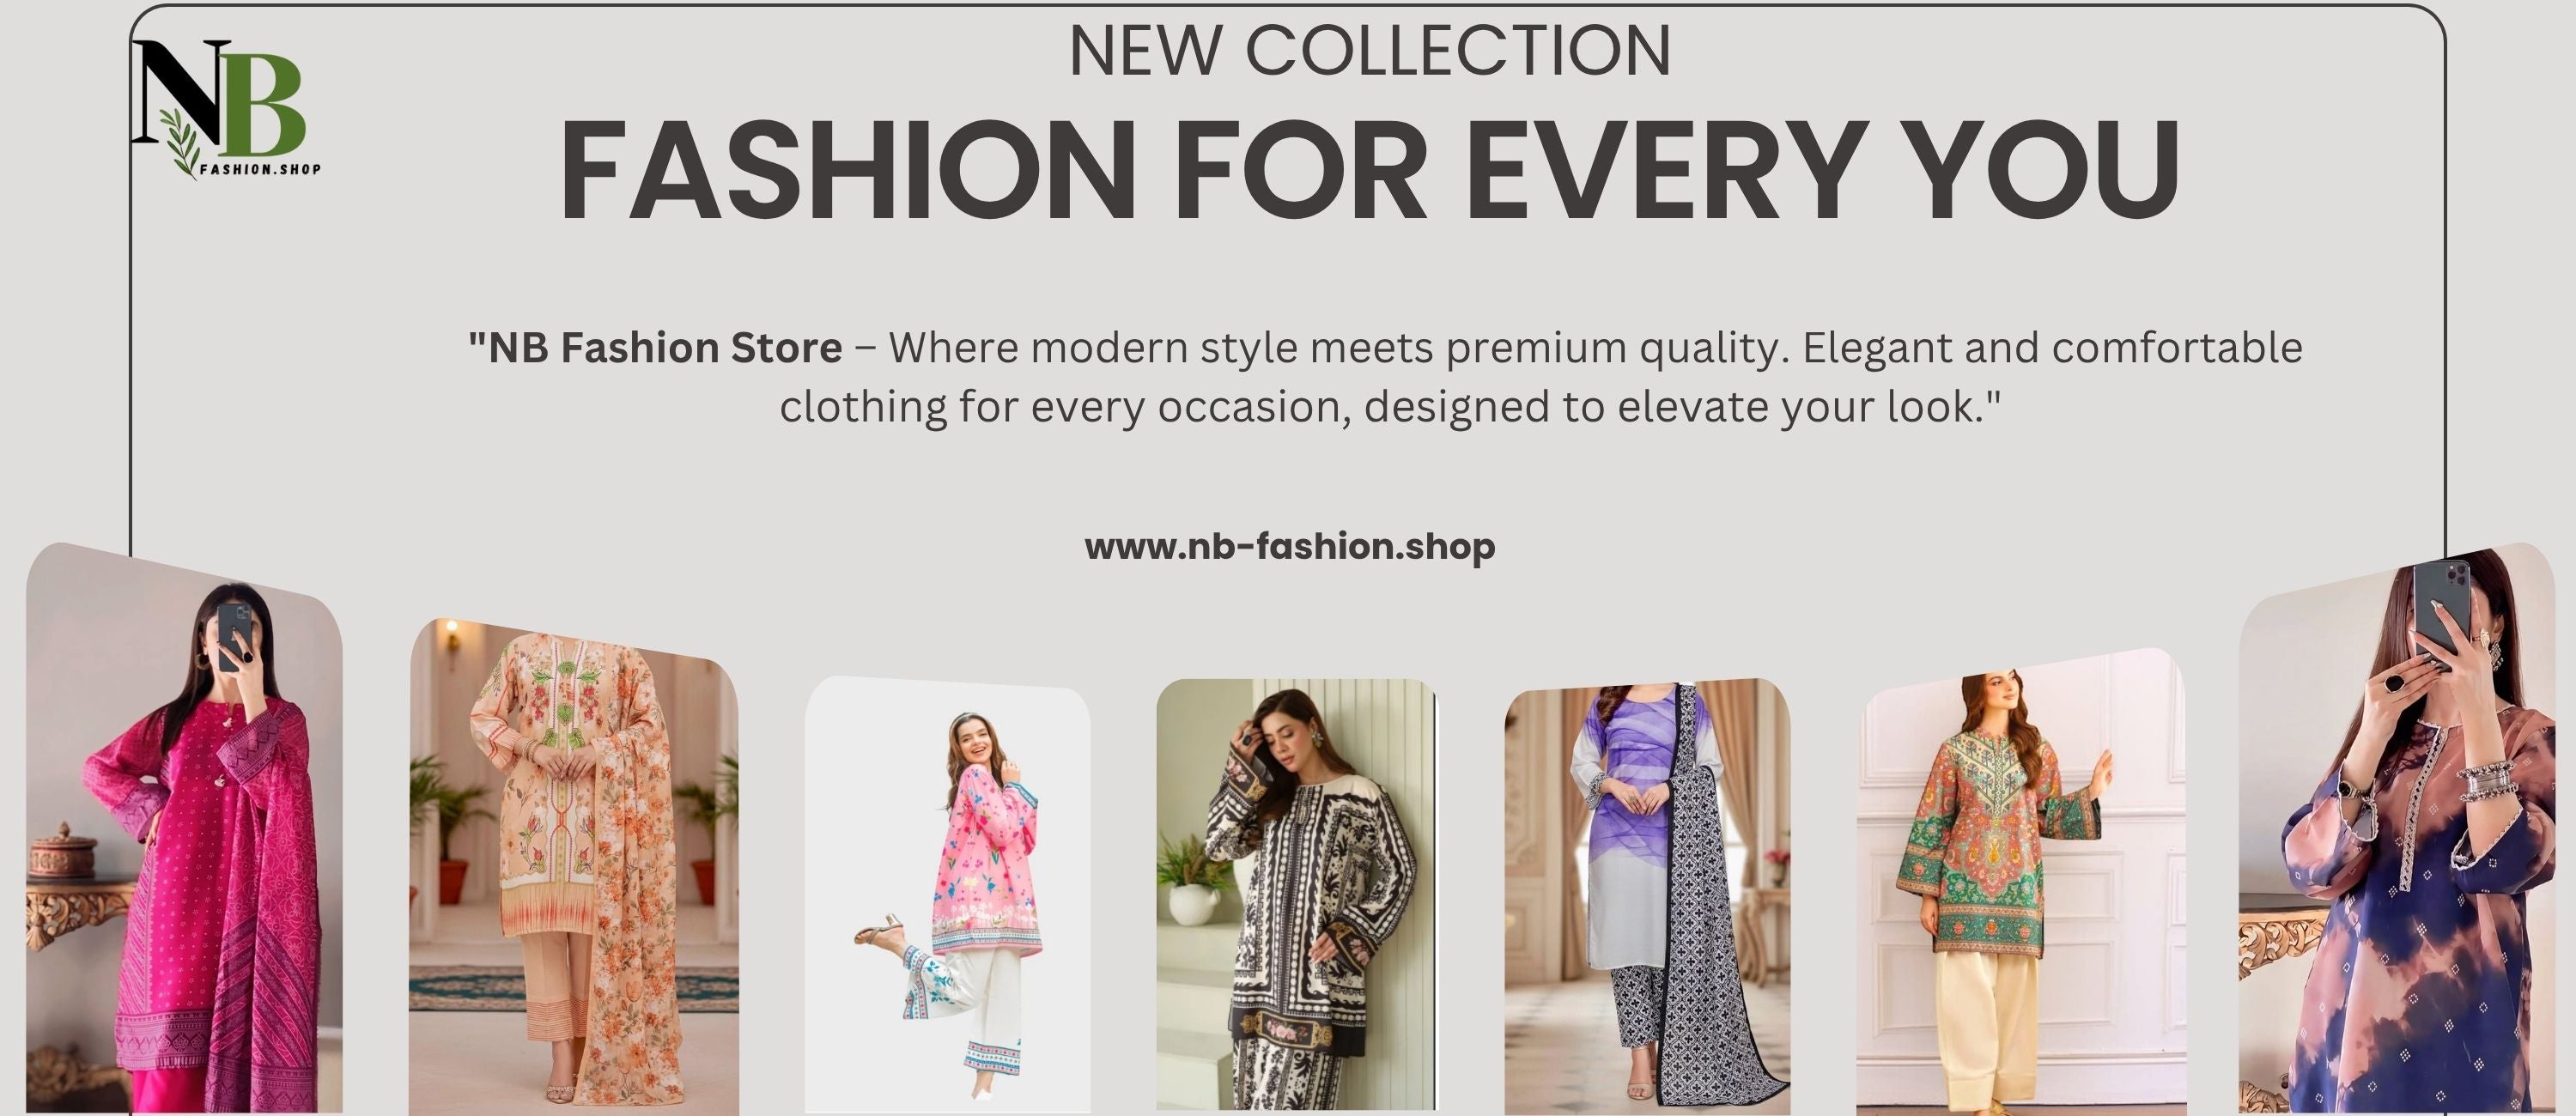Select the magenta pink suit thumbnail
Screen dimensions: 2576x1116
click(184, 829)
